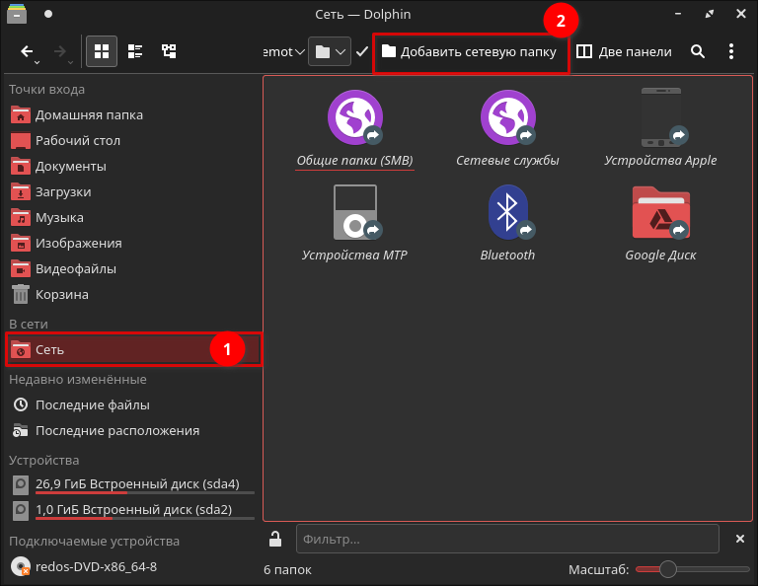Open the three-dot hamburger menu
The width and height of the screenshot is (758, 586).
coord(731,51)
